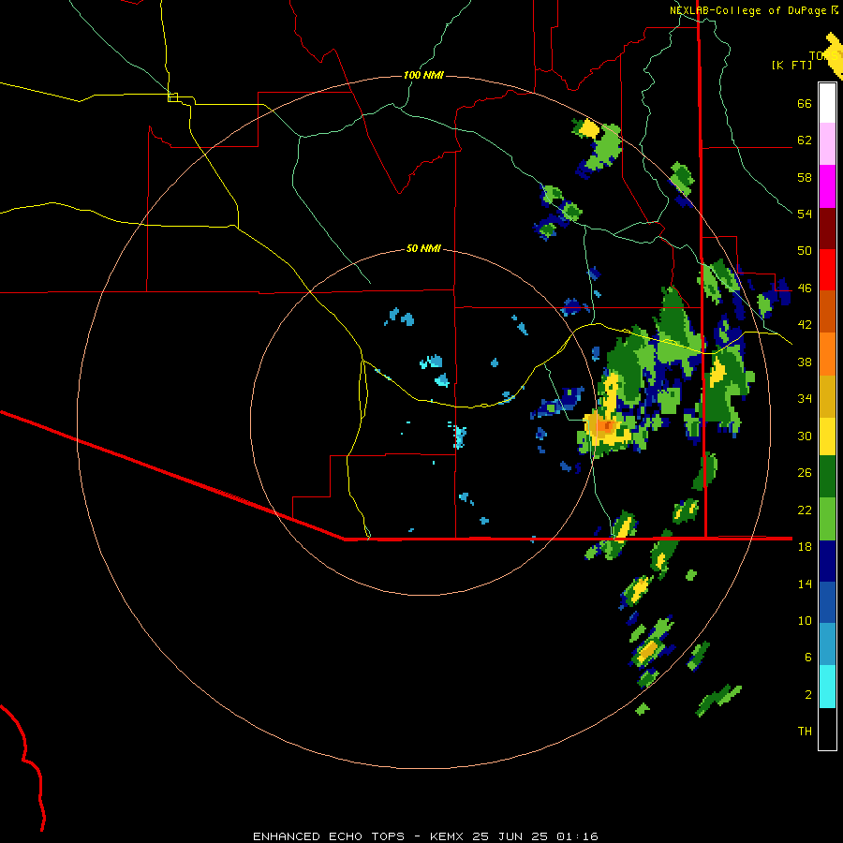Click the 01:16 timestamp in the footer
Image resolution: width=843 pixels, height=843 pixels.
[x=577, y=836]
